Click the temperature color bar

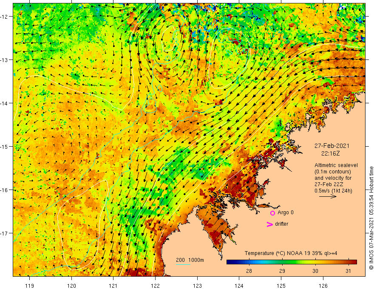pyautogui.click(x=292, y=262)
